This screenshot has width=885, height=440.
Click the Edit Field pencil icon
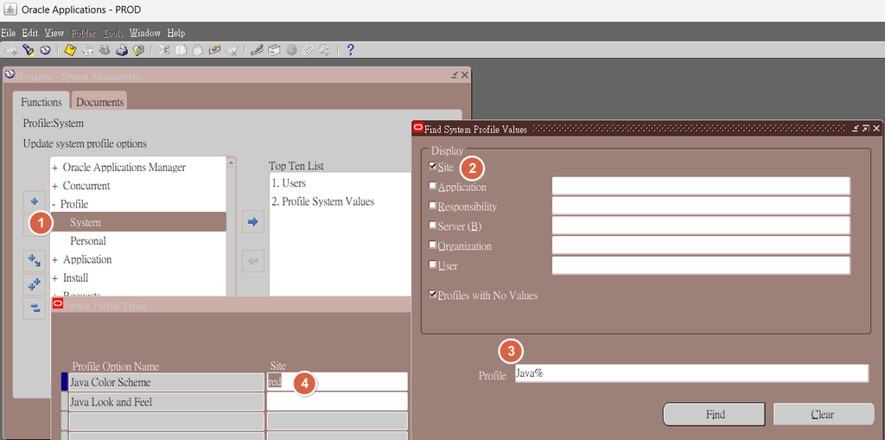(x=257, y=49)
